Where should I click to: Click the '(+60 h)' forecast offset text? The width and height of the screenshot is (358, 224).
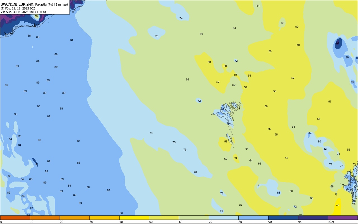(41, 12)
